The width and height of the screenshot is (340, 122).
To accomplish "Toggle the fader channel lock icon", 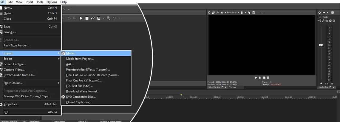I will 321,83.
